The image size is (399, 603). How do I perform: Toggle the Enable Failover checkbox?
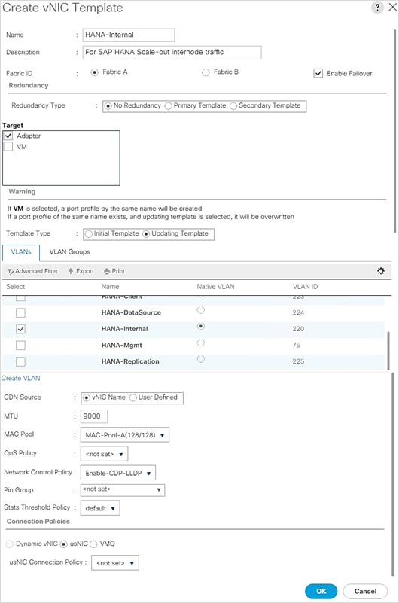tap(318, 73)
